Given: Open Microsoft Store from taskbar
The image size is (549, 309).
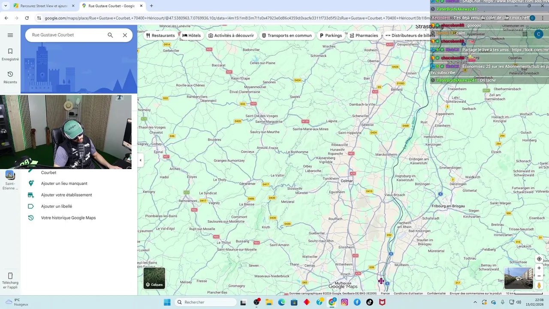Looking at the screenshot, I should [x=294, y=302].
